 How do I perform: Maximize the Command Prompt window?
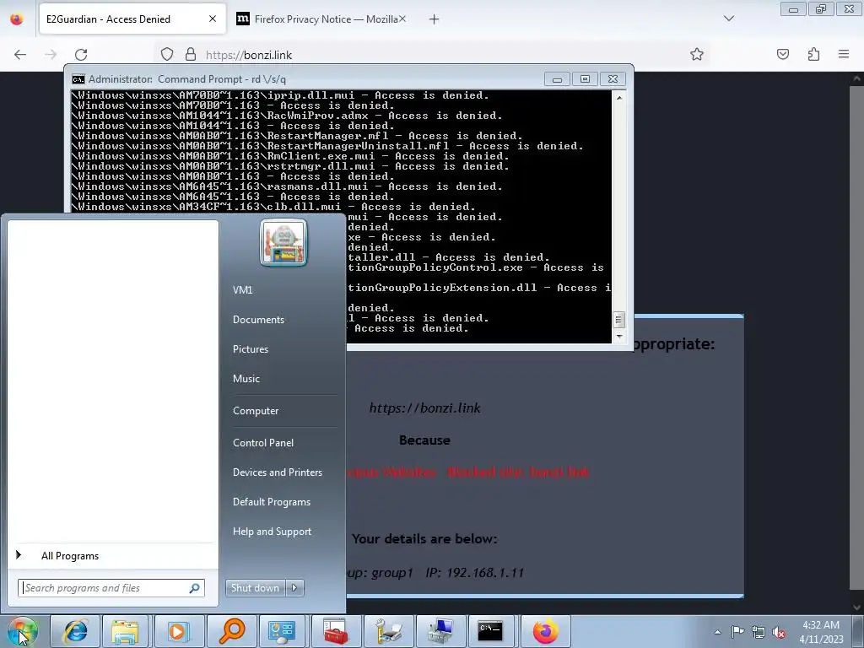[x=585, y=79]
